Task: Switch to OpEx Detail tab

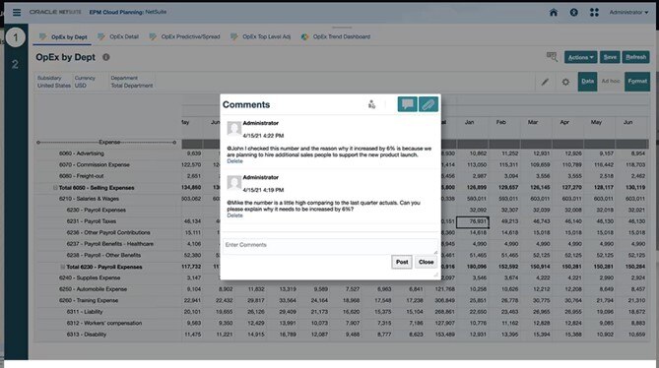Action: coord(118,37)
